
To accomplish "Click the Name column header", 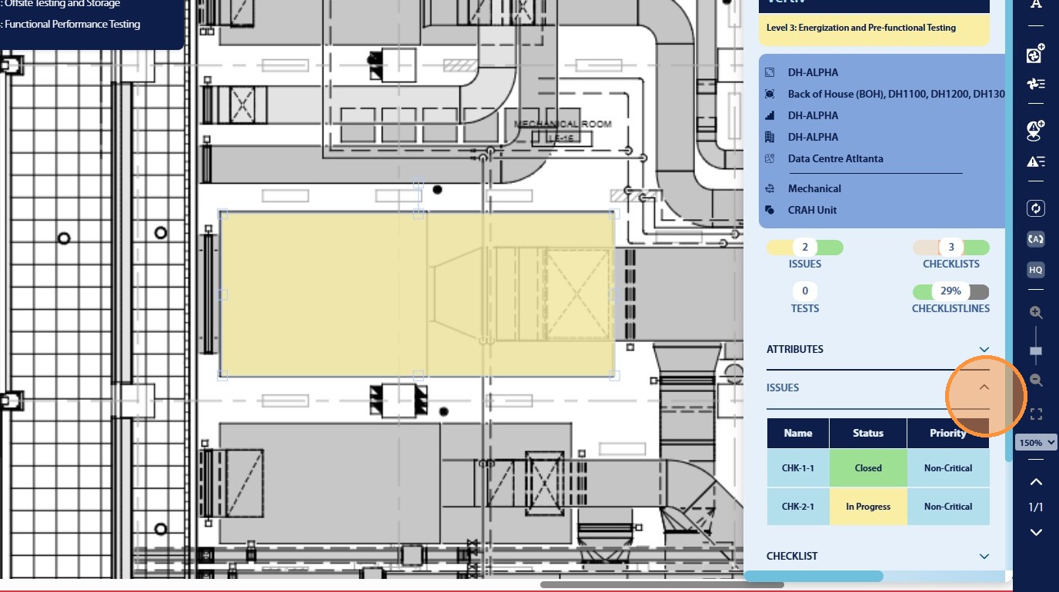I will click(x=798, y=433).
